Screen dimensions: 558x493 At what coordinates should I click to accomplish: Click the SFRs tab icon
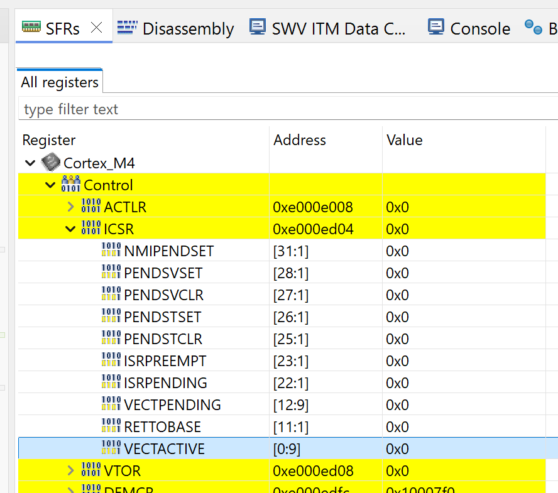(31, 27)
